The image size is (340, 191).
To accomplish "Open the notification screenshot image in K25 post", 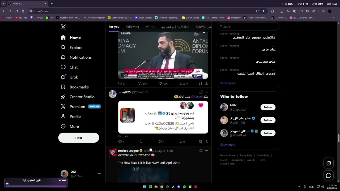I will pos(163,117).
